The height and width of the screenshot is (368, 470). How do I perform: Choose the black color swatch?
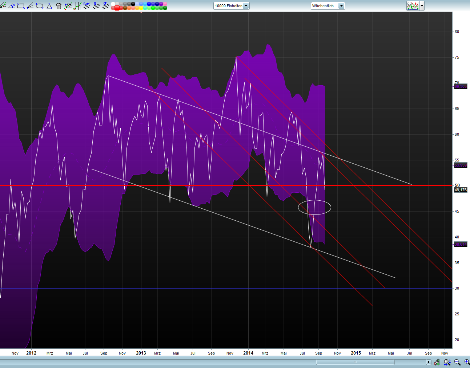tap(133, 4)
